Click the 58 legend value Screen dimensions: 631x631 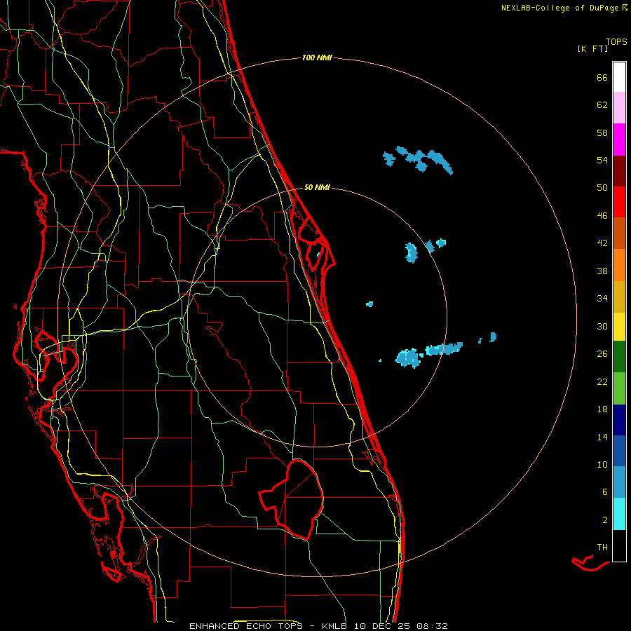tap(602, 133)
